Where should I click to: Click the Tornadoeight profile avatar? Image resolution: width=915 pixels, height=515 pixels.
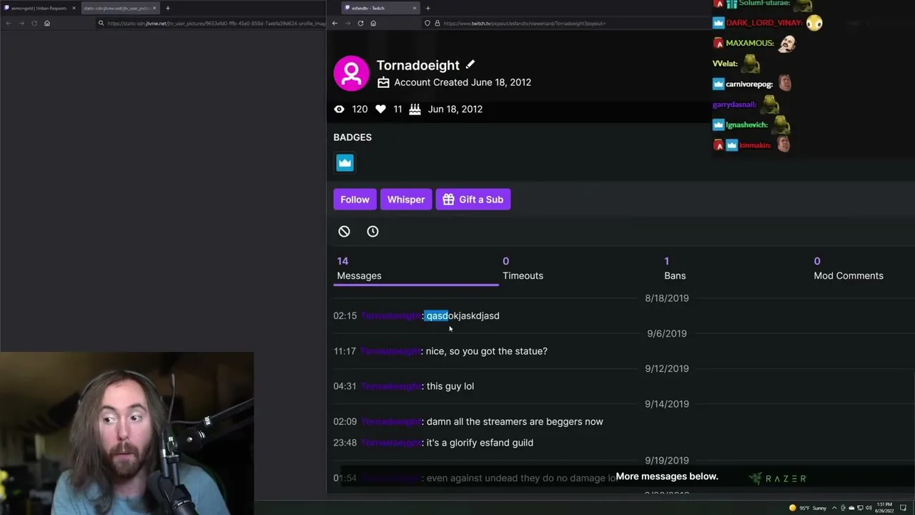(351, 73)
